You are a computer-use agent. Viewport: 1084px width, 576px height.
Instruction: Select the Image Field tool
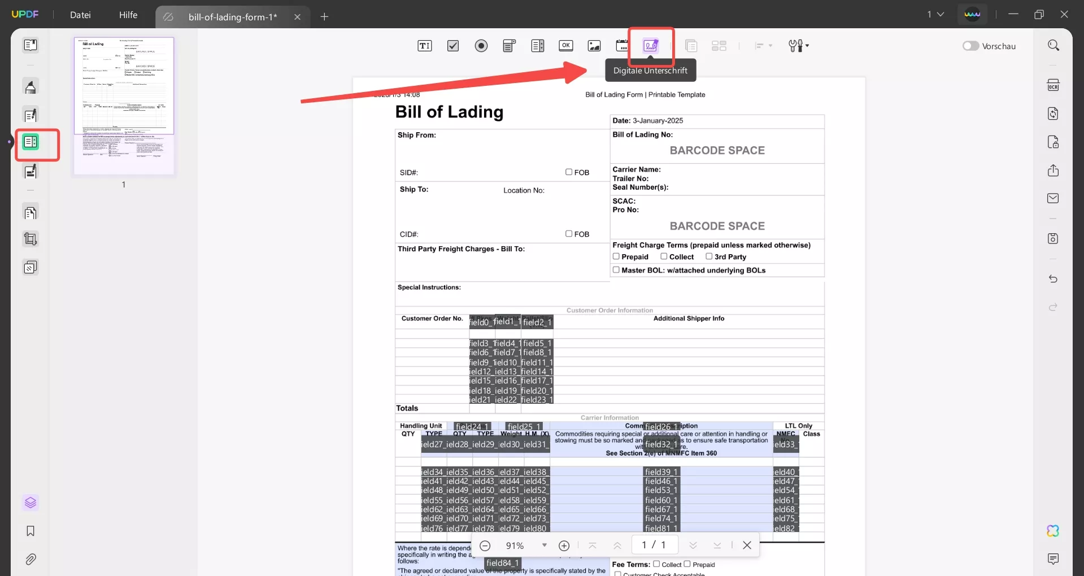pos(594,46)
